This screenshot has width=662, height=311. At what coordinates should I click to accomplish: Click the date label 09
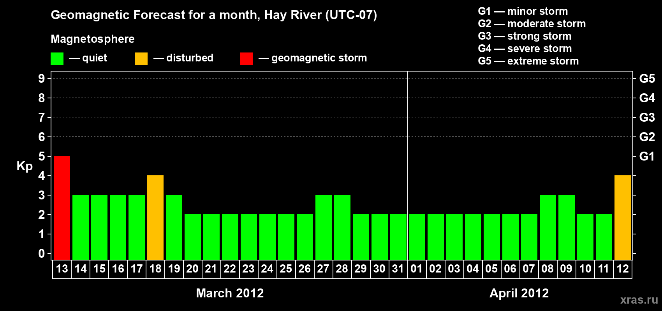coord(566,269)
